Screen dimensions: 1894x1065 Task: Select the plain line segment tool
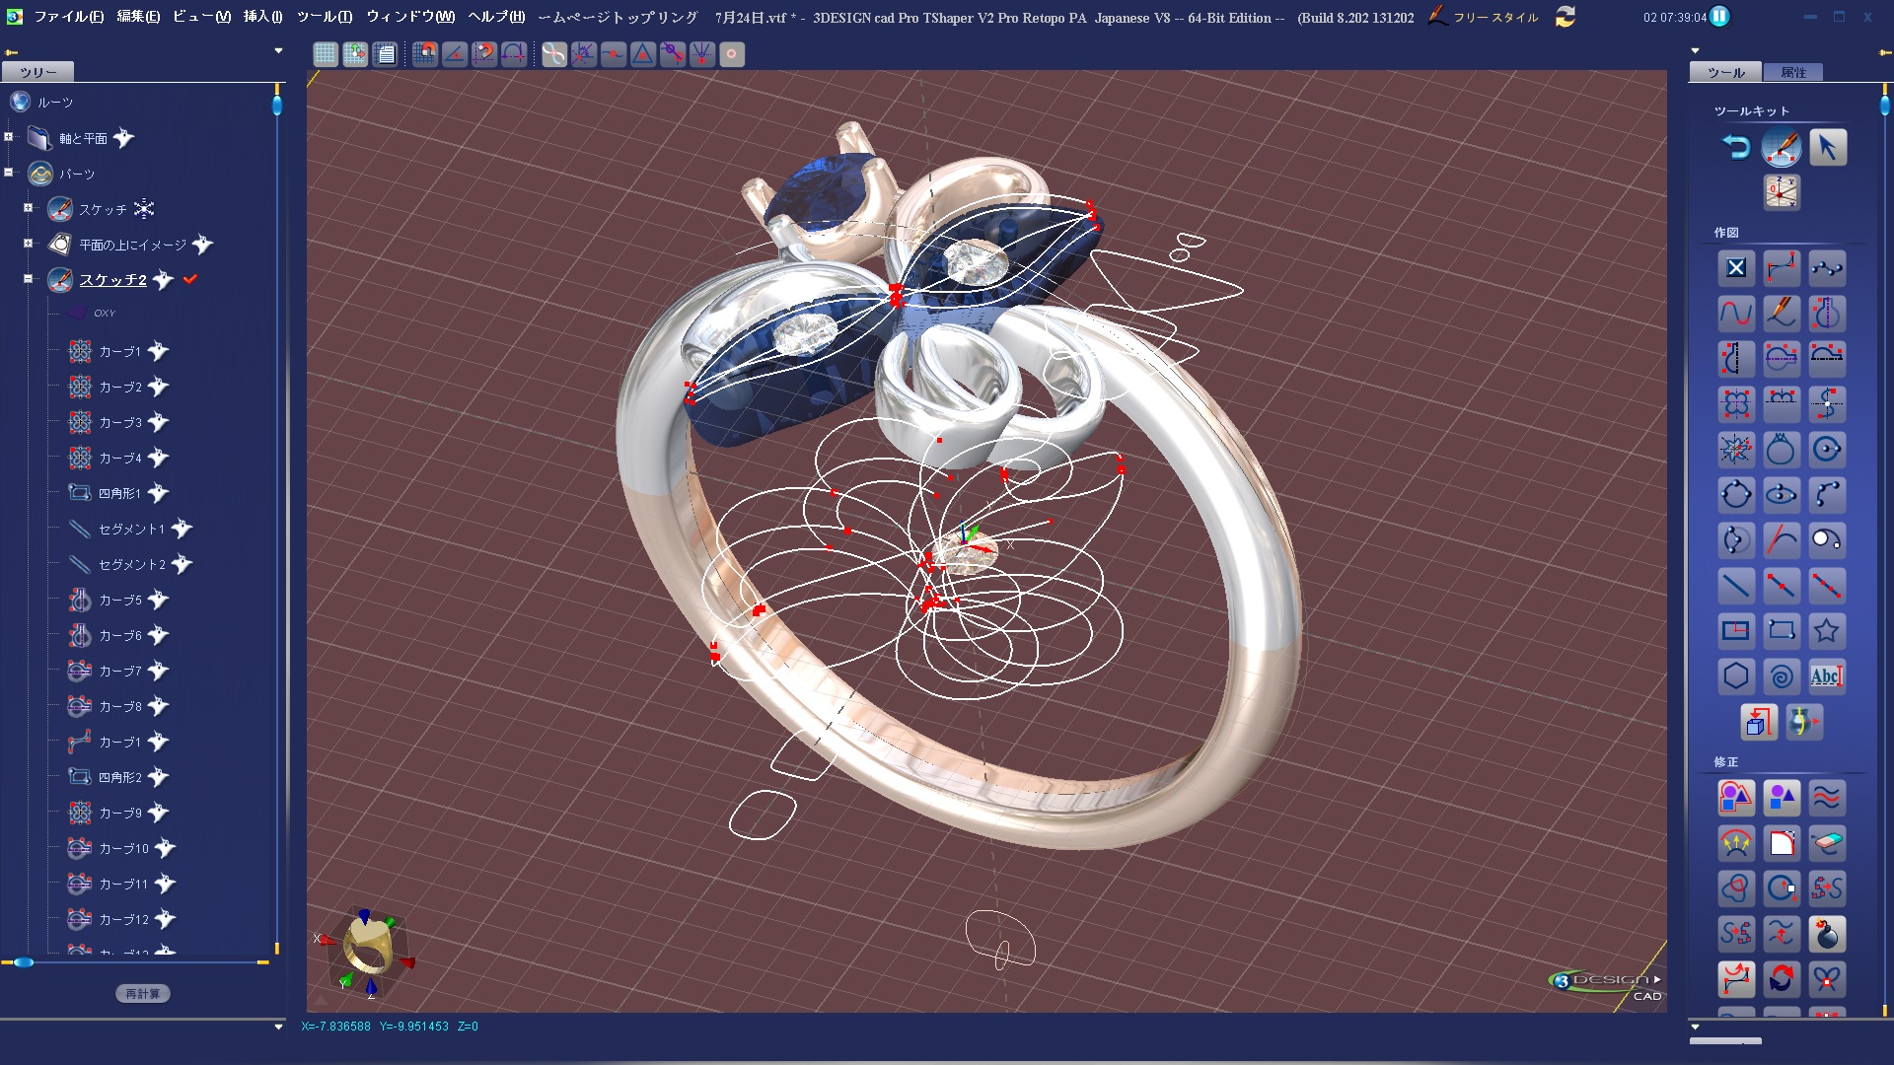click(x=1736, y=586)
